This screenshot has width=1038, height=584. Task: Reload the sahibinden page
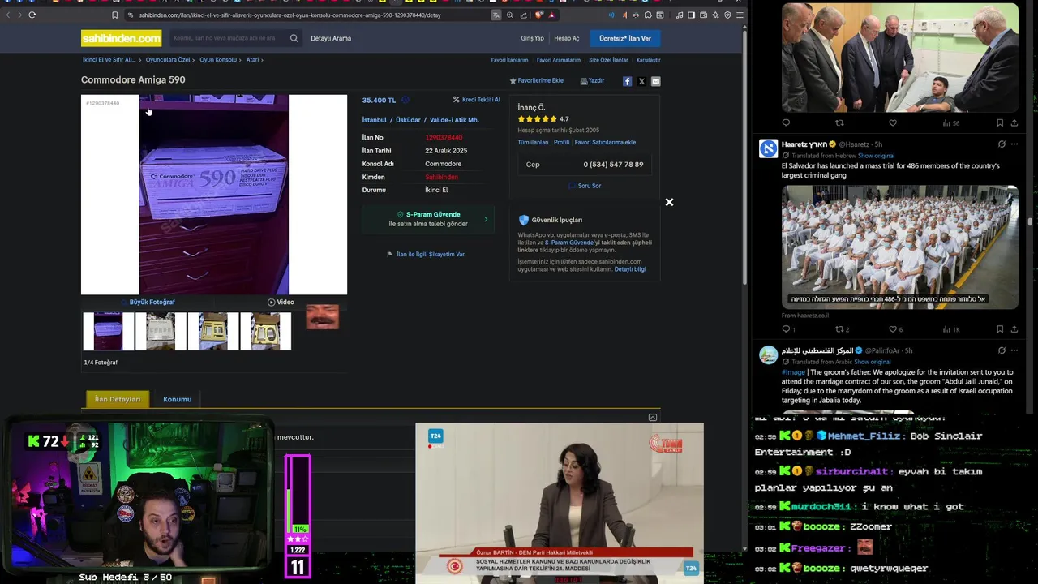point(32,15)
